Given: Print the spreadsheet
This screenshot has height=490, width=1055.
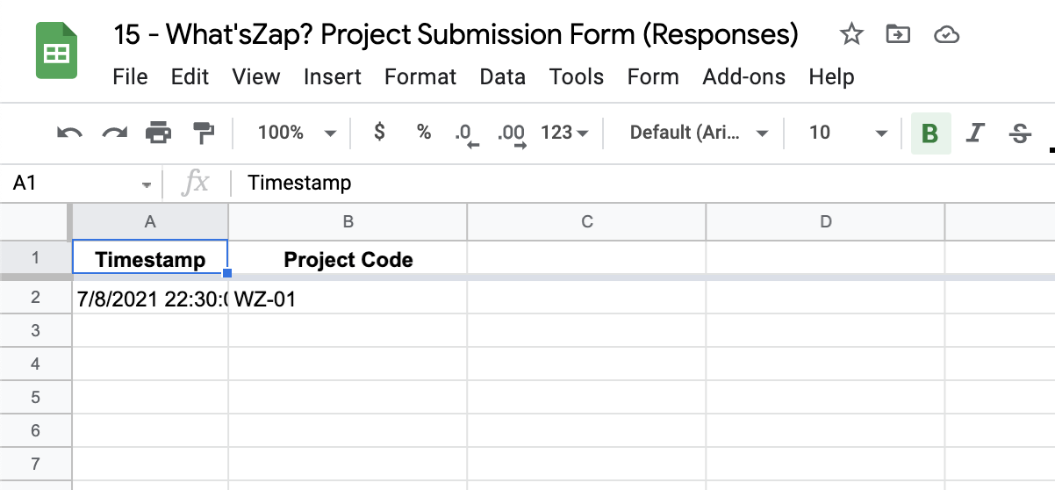Looking at the screenshot, I should (159, 133).
